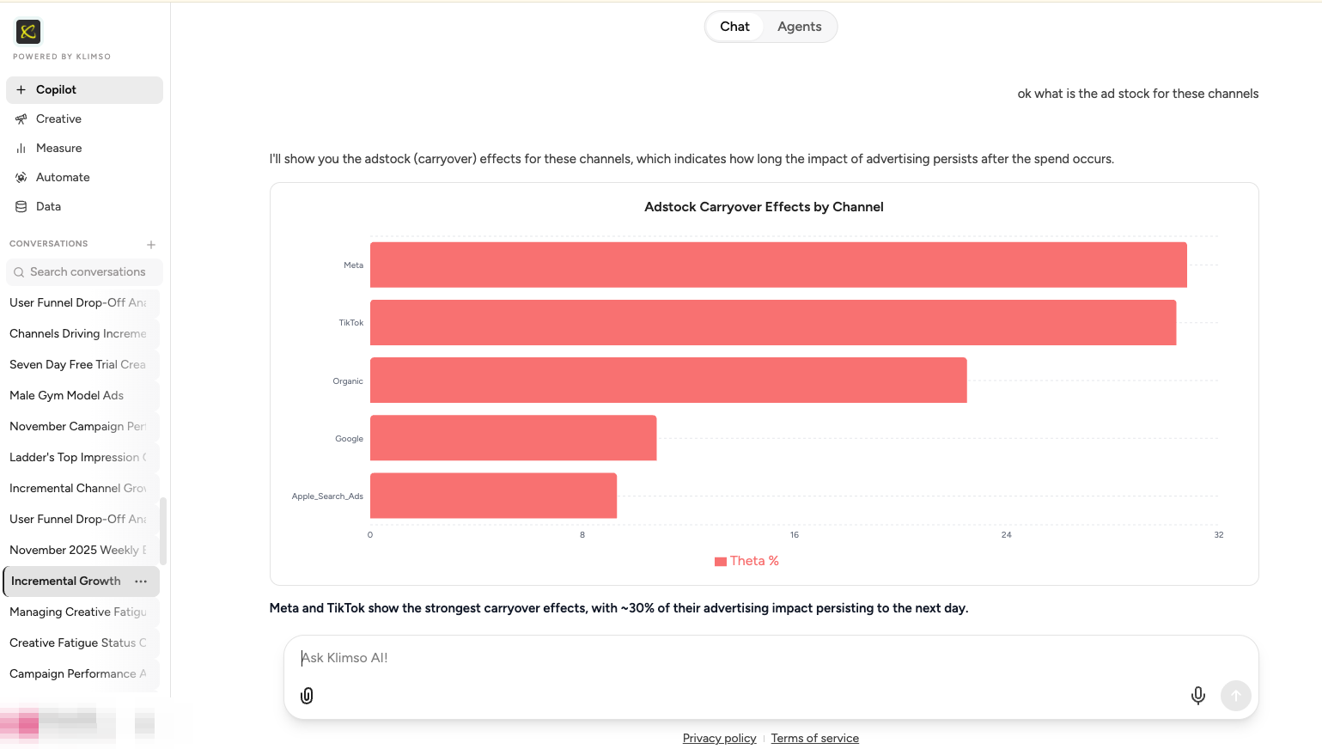Switch to the Chat tab
This screenshot has height=749, width=1322.
[x=734, y=27]
